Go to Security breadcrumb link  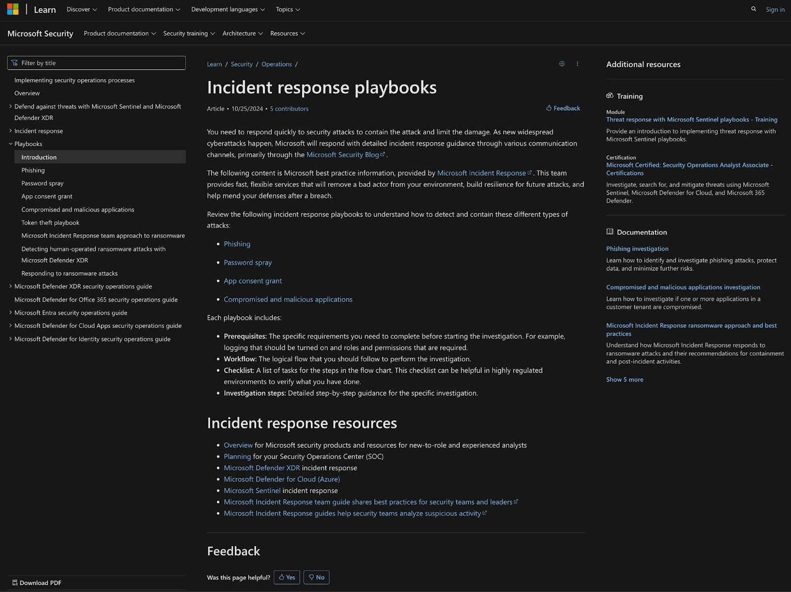coord(241,64)
